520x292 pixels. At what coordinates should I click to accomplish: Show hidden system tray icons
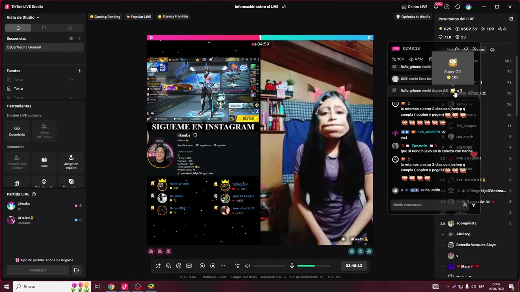(x=448, y=287)
